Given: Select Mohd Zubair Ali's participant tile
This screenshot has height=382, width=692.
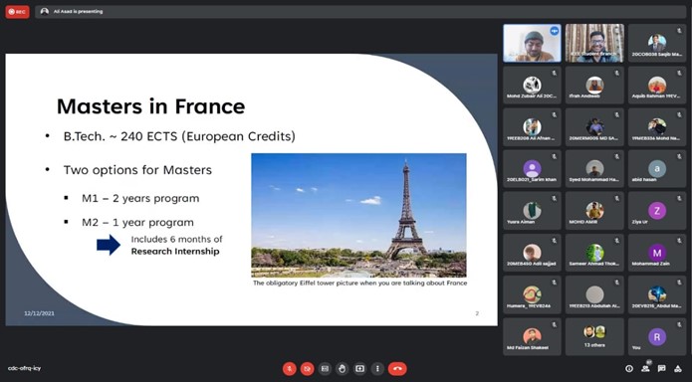Looking at the screenshot, I should (x=533, y=86).
